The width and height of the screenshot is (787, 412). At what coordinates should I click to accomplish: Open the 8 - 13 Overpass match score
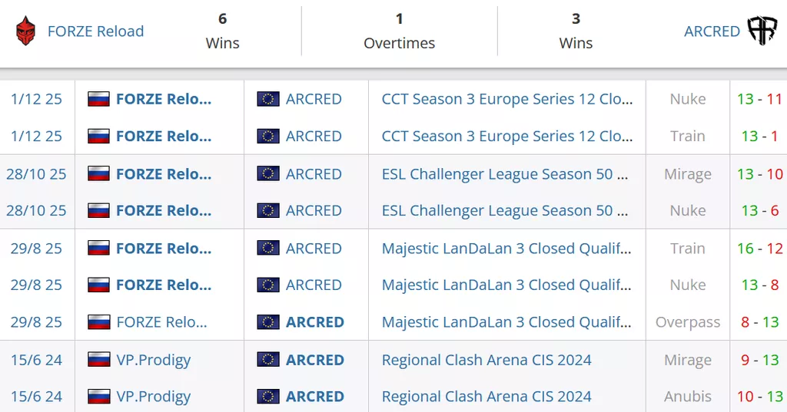759,322
